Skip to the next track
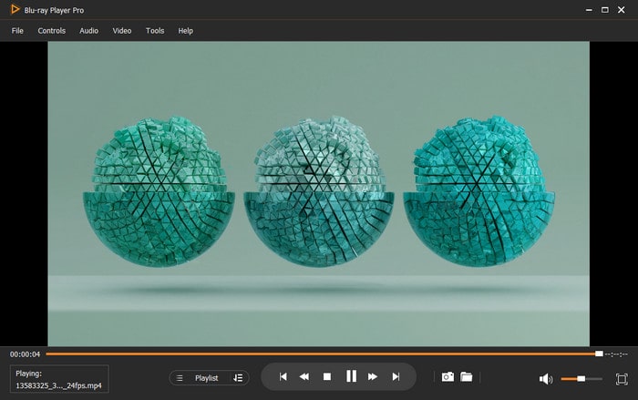The height and width of the screenshot is (400, 638). click(396, 376)
